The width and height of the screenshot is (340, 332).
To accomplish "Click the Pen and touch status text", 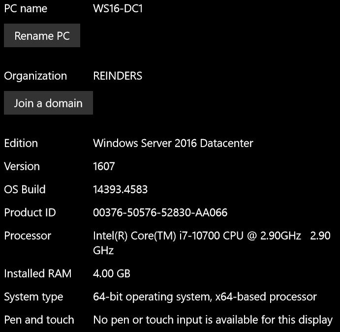I will click(213, 320).
